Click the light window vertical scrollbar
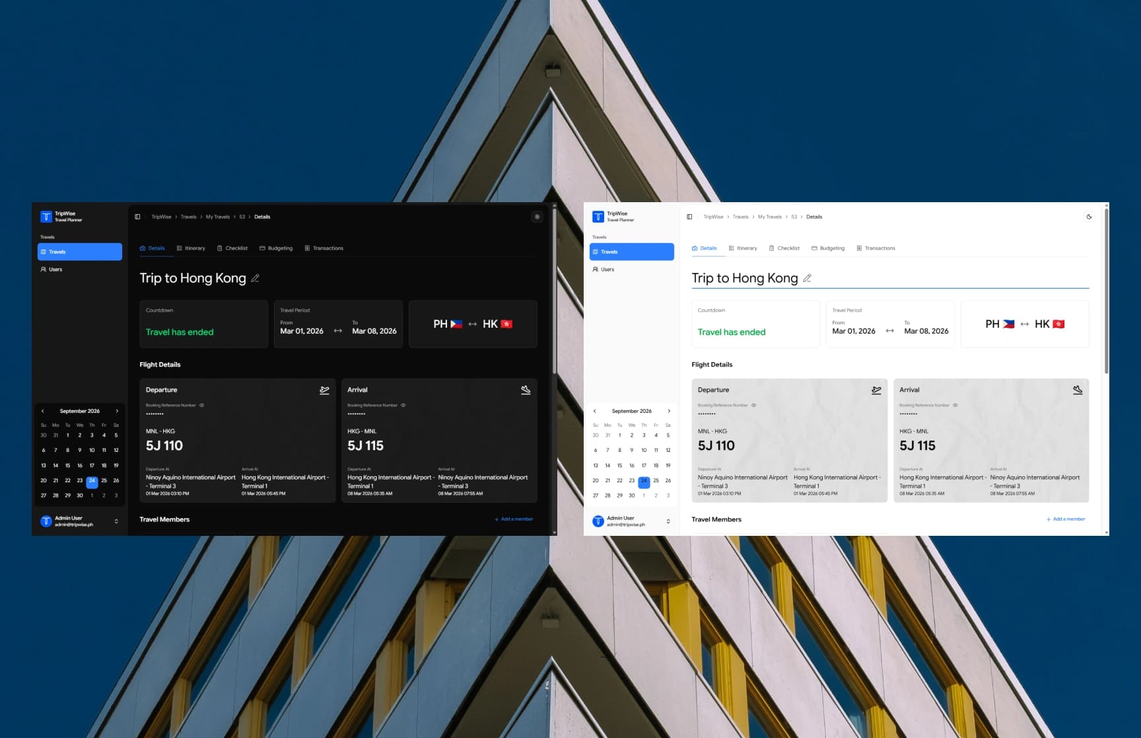The height and width of the screenshot is (738, 1141). coord(1106,291)
